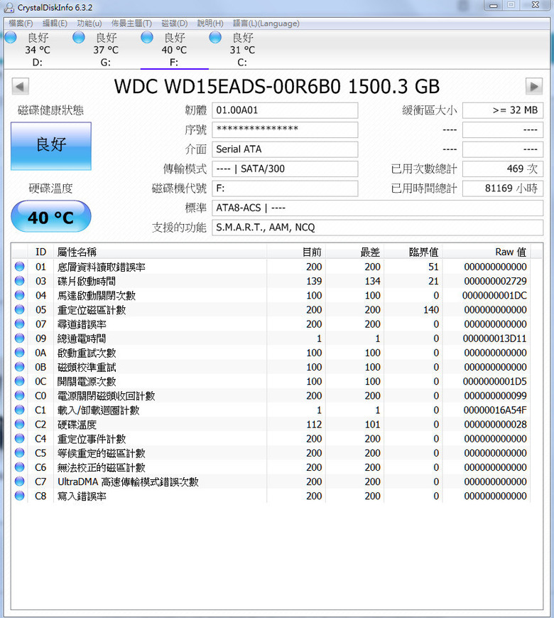554x618 pixels.
Task: Select the F: drive status orb
Action: pos(147,38)
